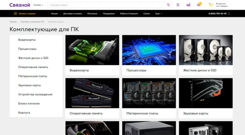Open the Акции menu item

54,14
